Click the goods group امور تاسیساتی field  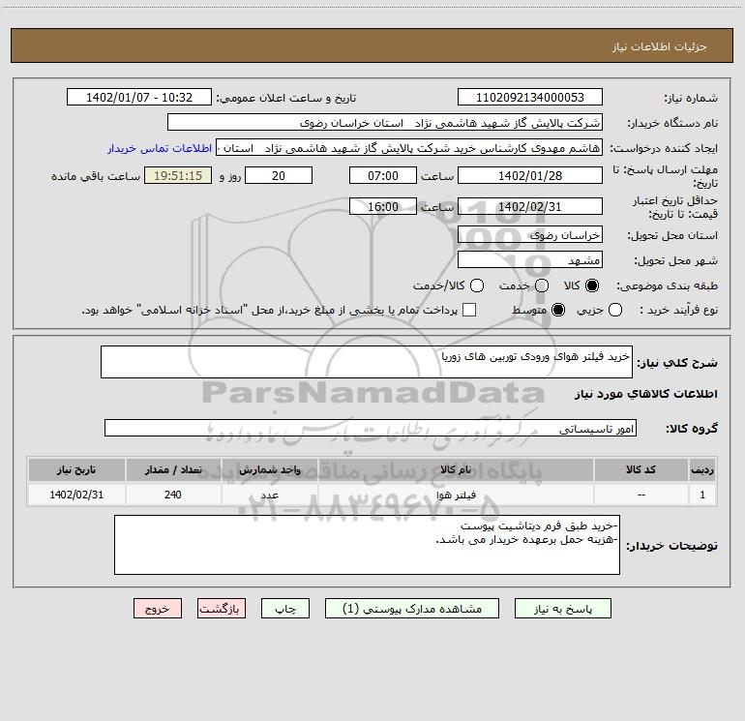click(371, 428)
